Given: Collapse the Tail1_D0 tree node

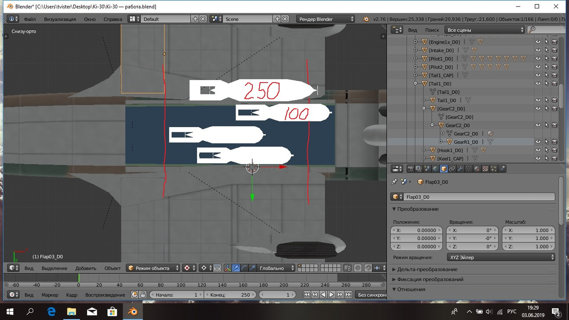Looking at the screenshot, I should (416, 84).
